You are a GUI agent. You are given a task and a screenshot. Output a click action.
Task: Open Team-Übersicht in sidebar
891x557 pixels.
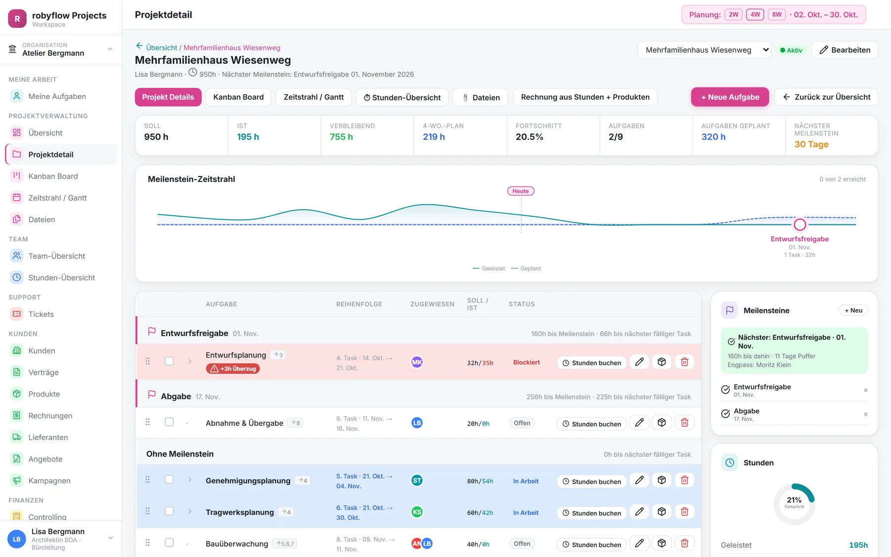pyautogui.click(x=61, y=256)
